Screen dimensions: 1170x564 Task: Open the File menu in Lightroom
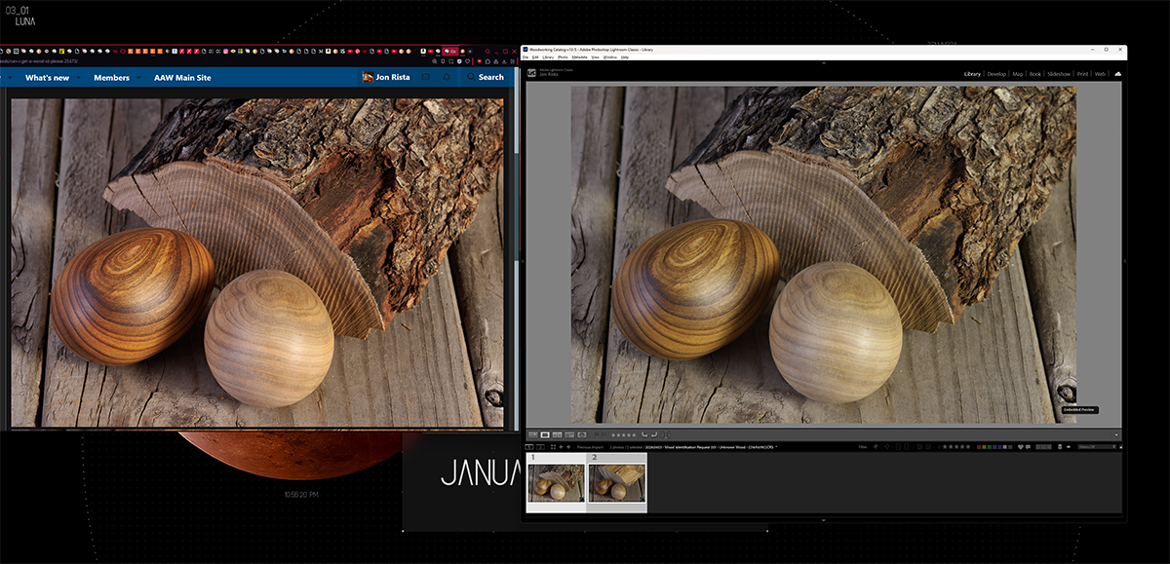point(526,57)
